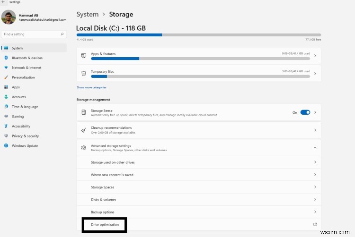This screenshot has height=237, width=355.
Task: Click the 41.4 GB used text
Action: tap(85, 40)
